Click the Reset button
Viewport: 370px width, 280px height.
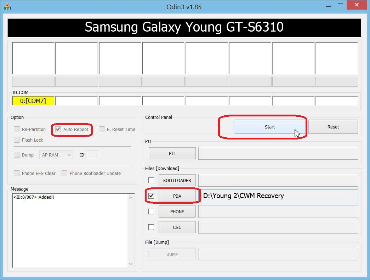333,127
